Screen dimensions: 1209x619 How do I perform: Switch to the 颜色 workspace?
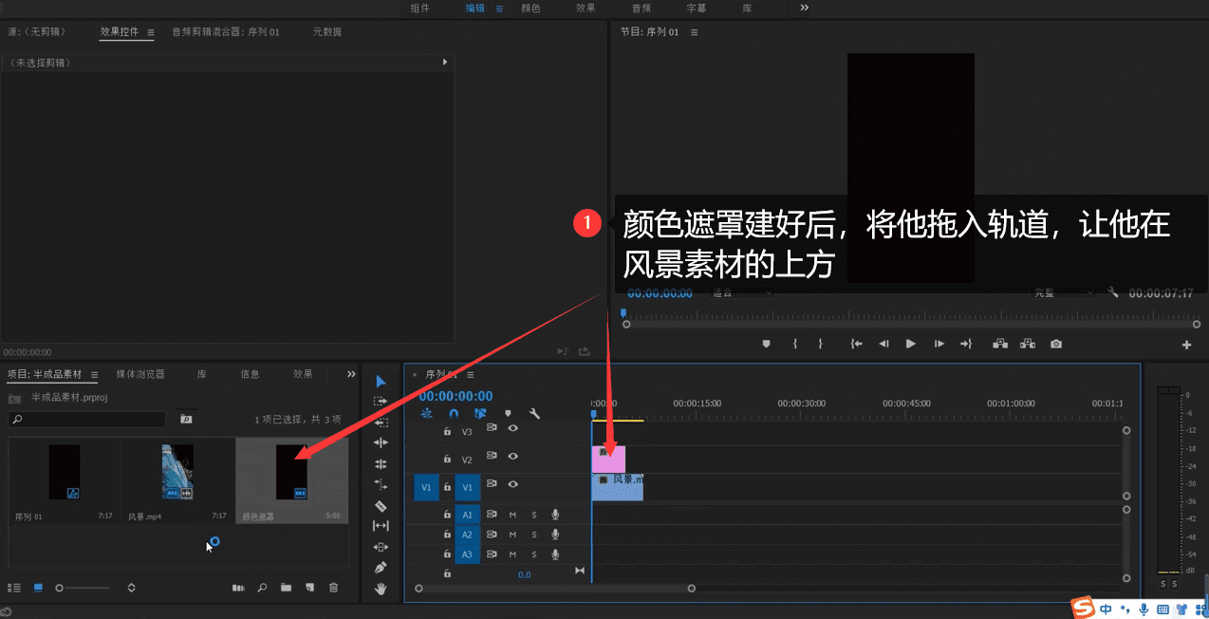point(531,8)
